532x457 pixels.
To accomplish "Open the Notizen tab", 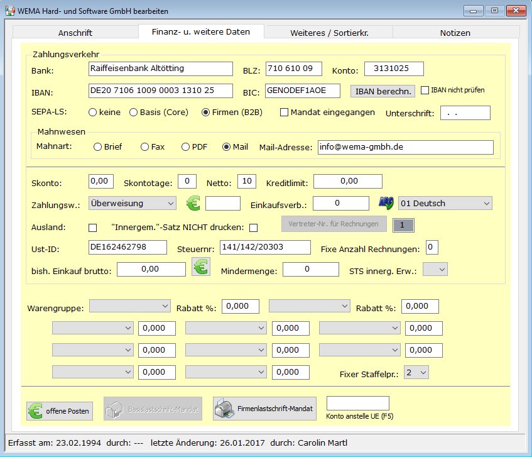I will pos(455,33).
